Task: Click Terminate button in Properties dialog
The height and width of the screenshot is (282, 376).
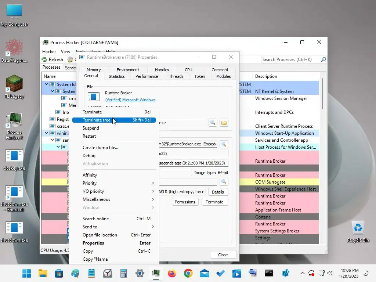Action: click(214, 202)
